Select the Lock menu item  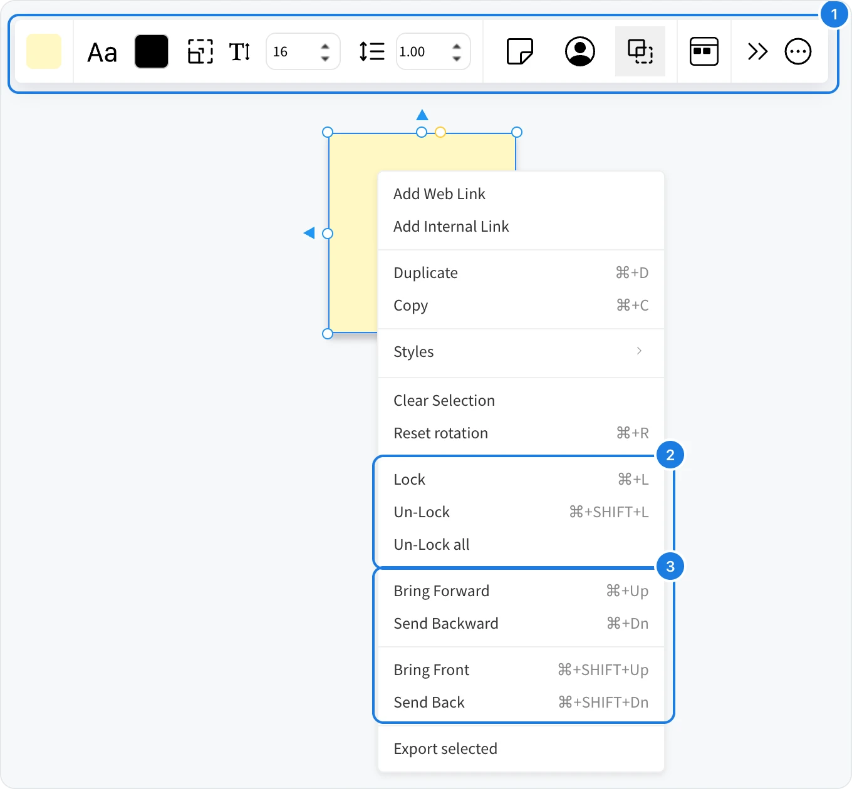coord(521,480)
